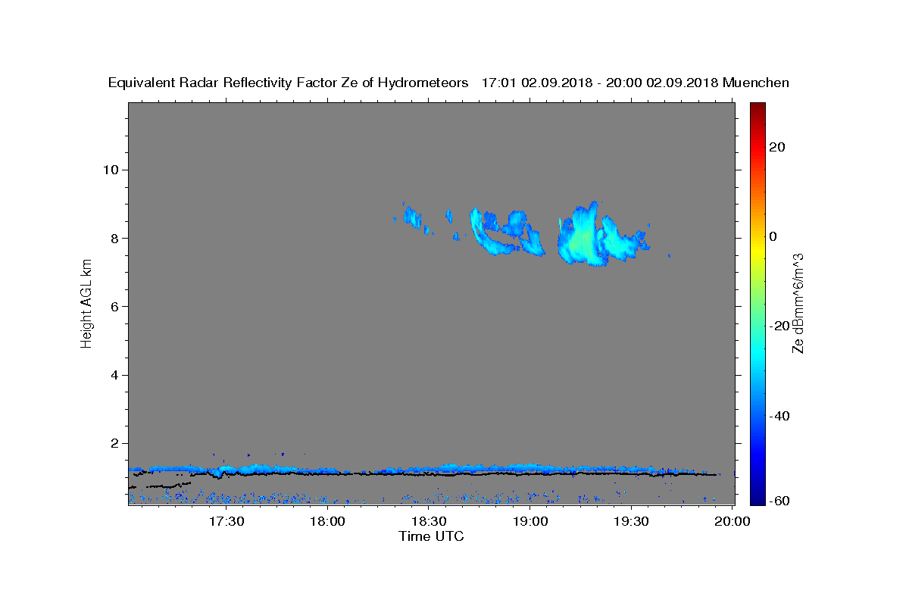Click the height axis value '10'
Viewport: 909px width, 606px height.
point(113,169)
